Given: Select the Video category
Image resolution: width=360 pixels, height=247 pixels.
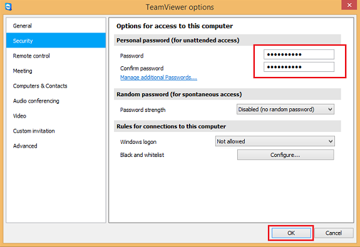Looking at the screenshot, I should tap(56, 116).
